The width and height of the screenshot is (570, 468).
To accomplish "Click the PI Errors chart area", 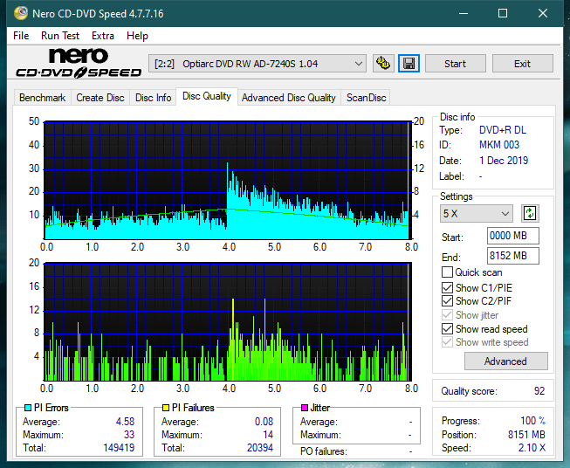I will (x=228, y=180).
